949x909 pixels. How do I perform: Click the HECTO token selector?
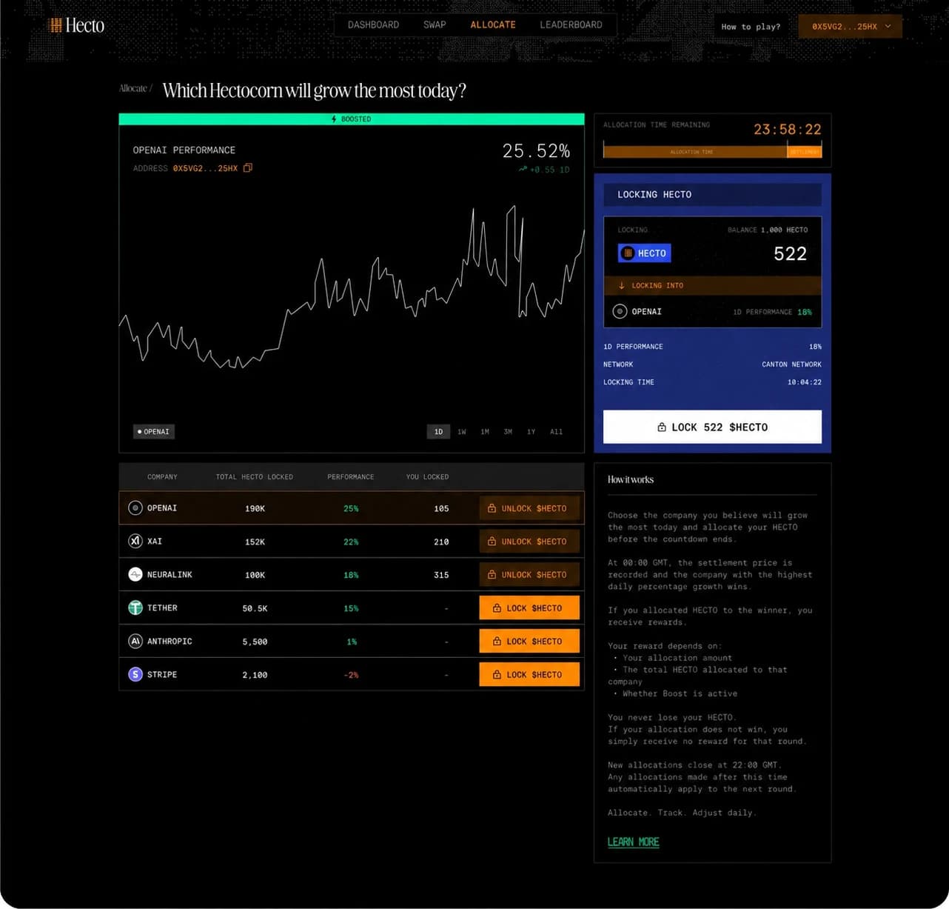coord(644,253)
